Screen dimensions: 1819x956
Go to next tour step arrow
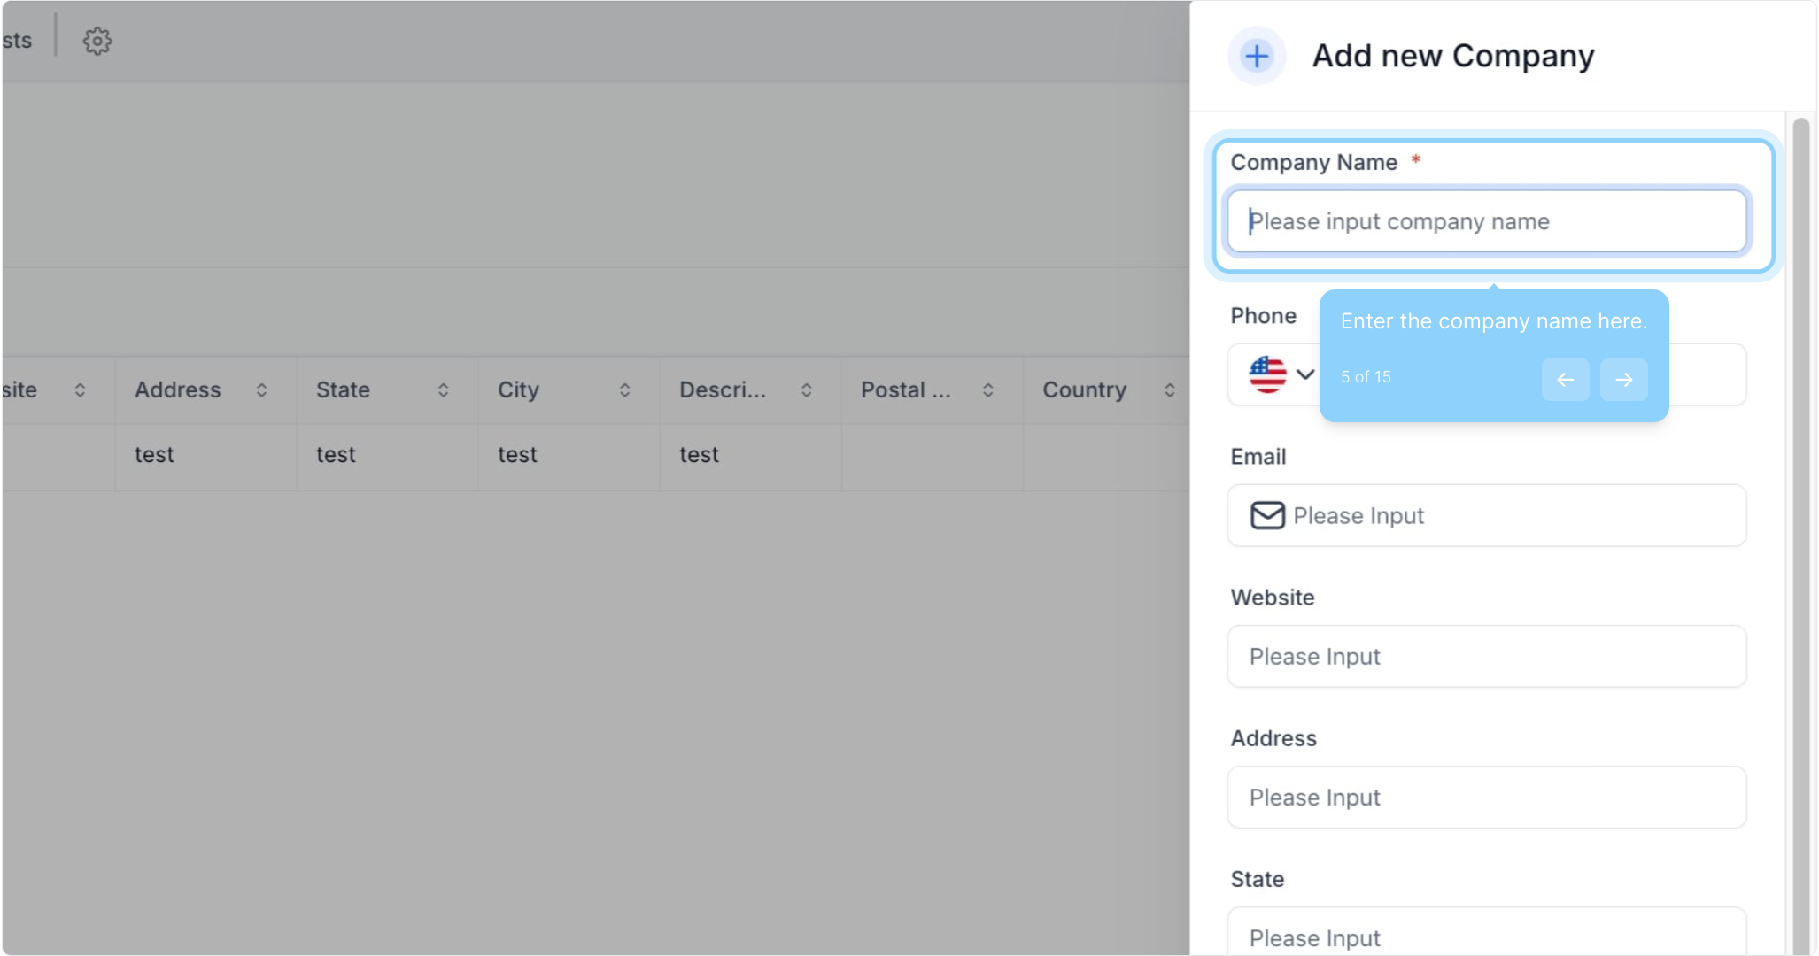pyautogui.click(x=1623, y=380)
